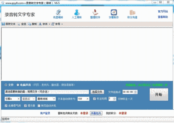
Task: Select the 文件 radio button
Action: (x=6, y=85)
